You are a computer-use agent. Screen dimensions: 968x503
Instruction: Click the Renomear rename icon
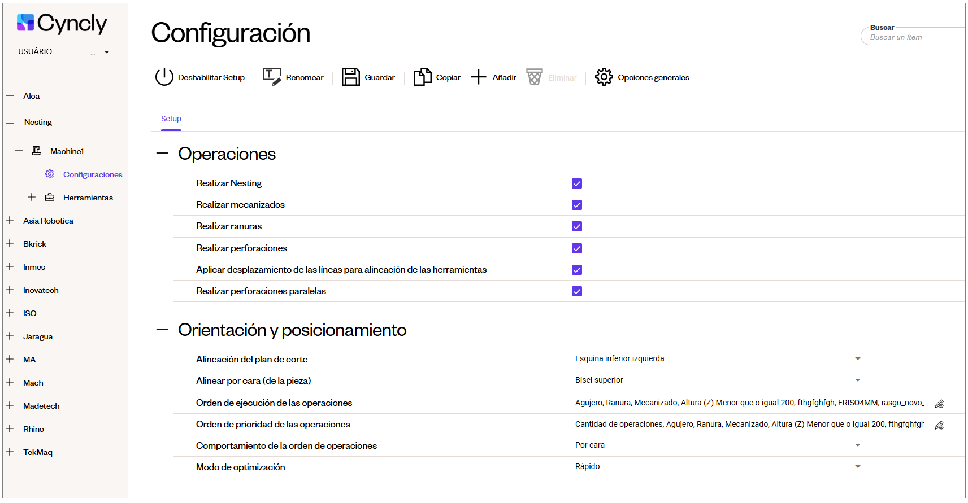(272, 77)
